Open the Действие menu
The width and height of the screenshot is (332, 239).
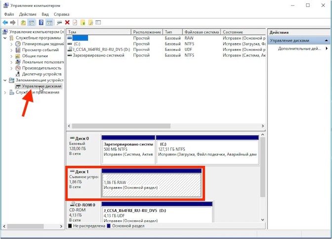point(28,14)
